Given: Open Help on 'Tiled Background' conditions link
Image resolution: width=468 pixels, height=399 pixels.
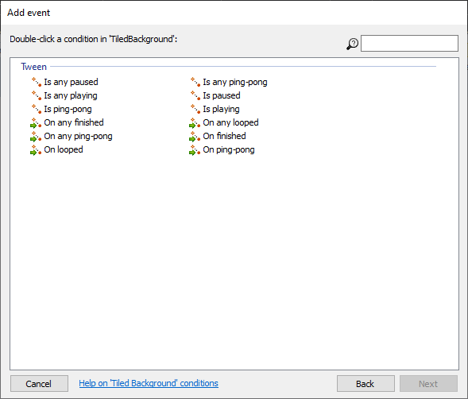Looking at the screenshot, I should 149,383.
